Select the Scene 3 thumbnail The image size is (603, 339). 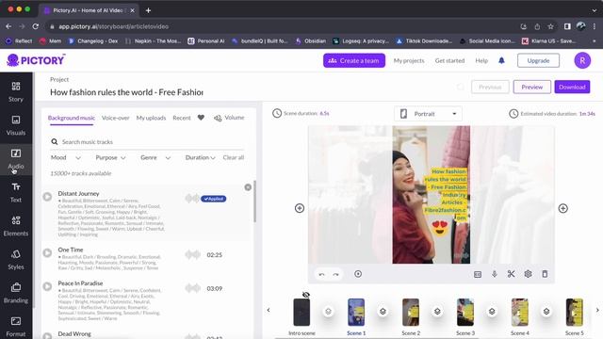[465, 312]
